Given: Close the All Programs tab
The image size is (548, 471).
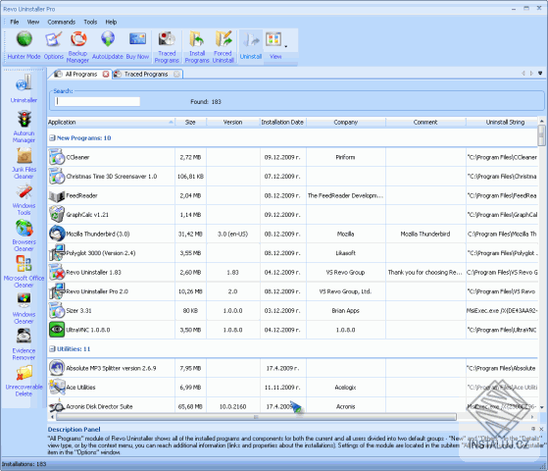Looking at the screenshot, I should pos(106,75).
